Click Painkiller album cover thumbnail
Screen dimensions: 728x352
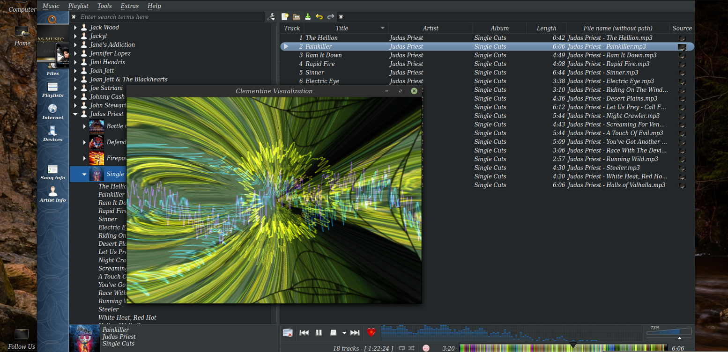84,338
